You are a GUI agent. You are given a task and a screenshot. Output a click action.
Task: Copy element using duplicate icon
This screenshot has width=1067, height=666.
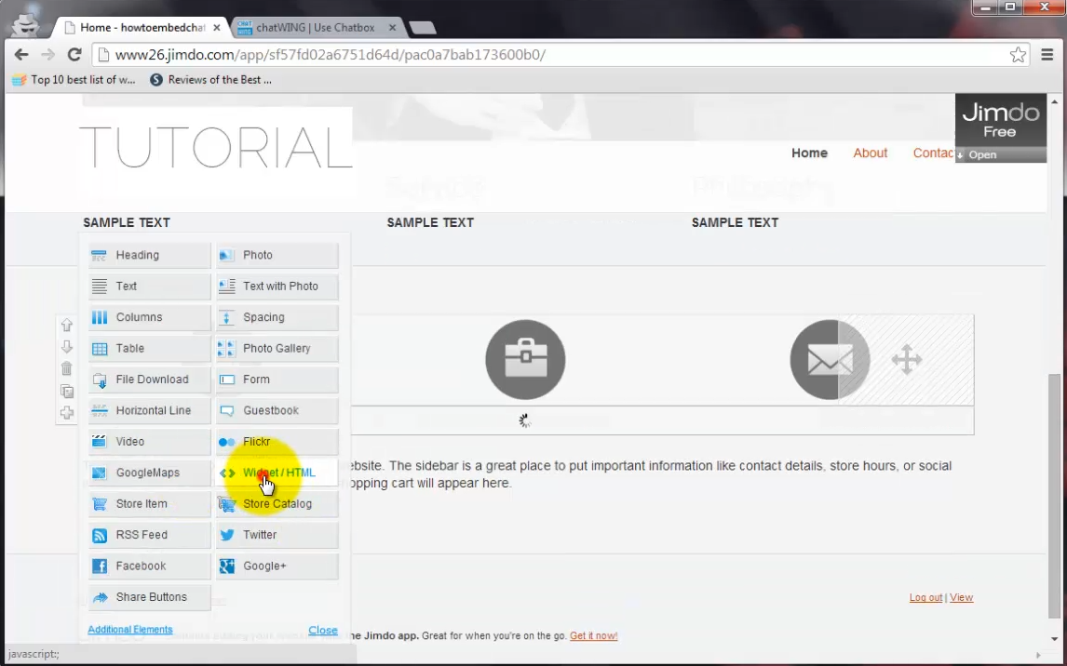pyautogui.click(x=67, y=391)
